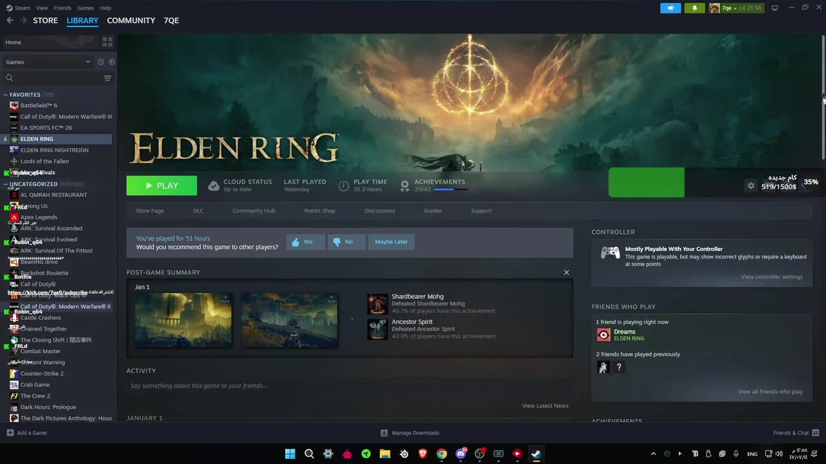The image size is (826, 464).
Task: Click the activity comment input field
Action: (x=349, y=386)
